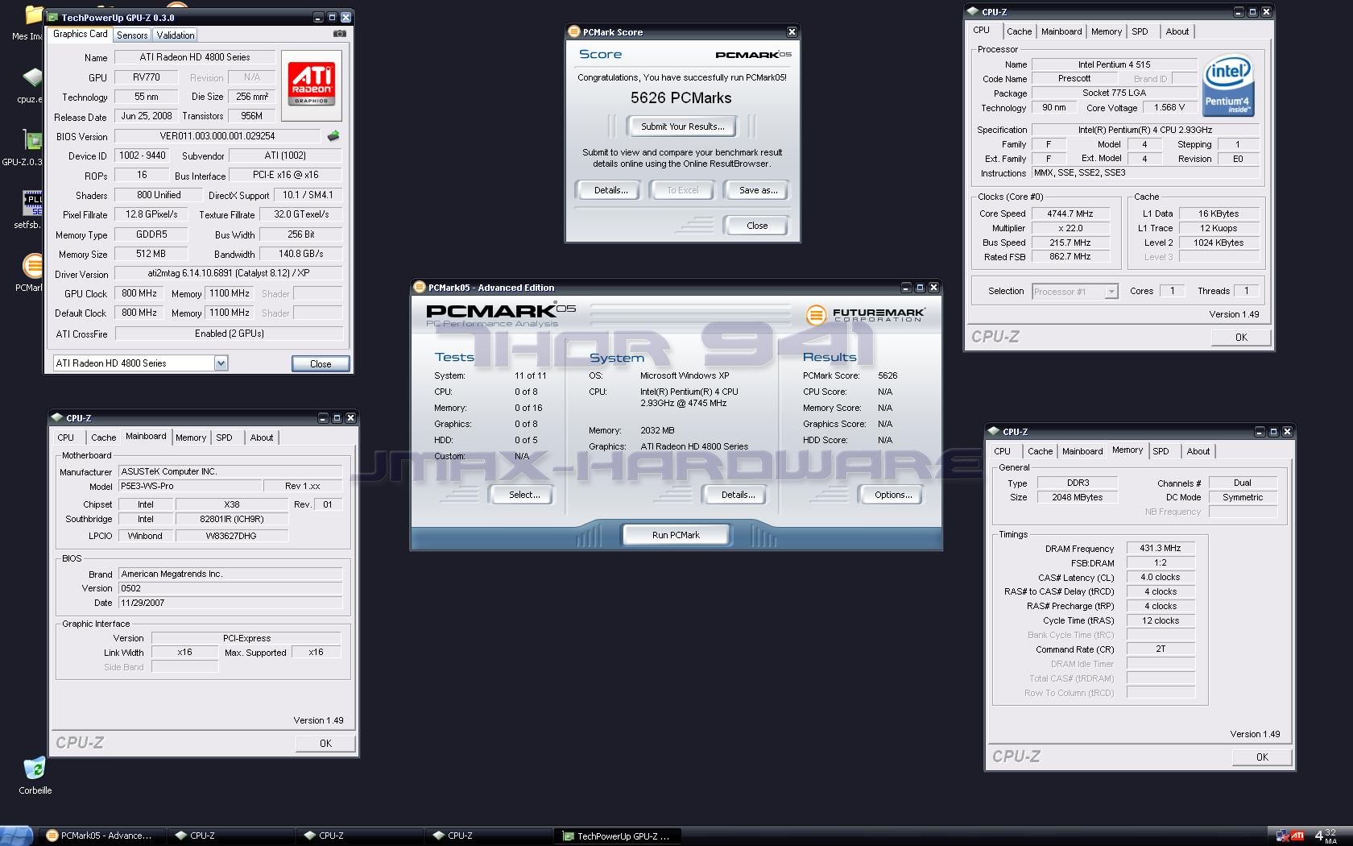Open About tab in CPU-Z processor window
The height and width of the screenshot is (846, 1353).
1177,31
